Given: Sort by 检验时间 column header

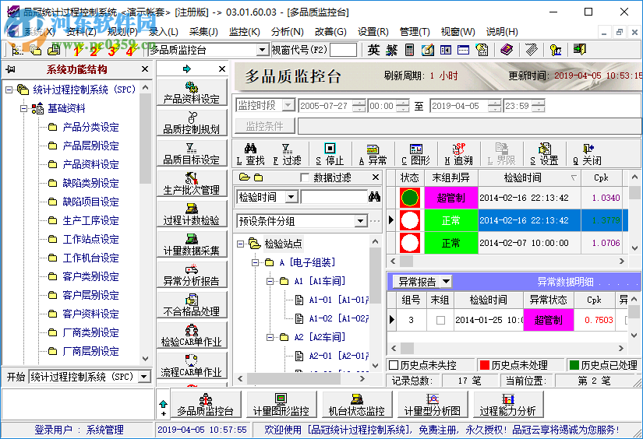Looking at the screenshot, I should 529,177.
